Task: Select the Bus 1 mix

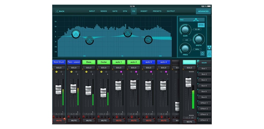Action: click(204, 69)
